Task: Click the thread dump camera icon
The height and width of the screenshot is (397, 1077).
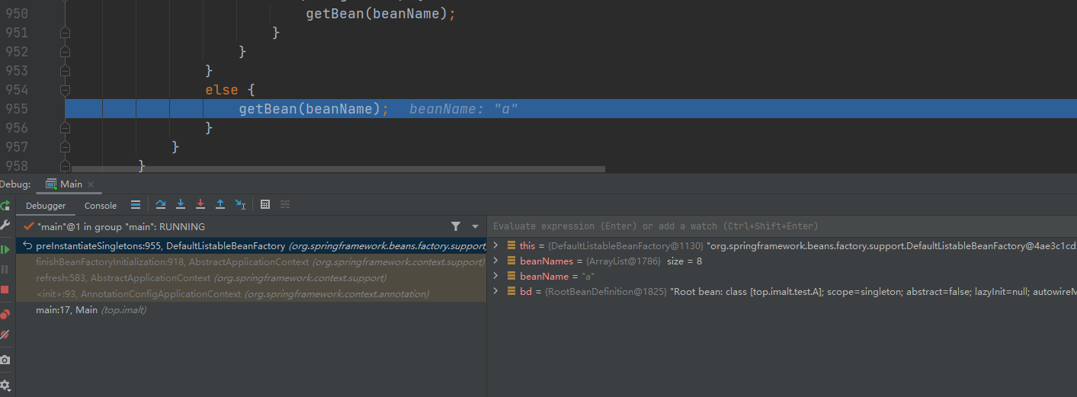Action: coord(5,360)
